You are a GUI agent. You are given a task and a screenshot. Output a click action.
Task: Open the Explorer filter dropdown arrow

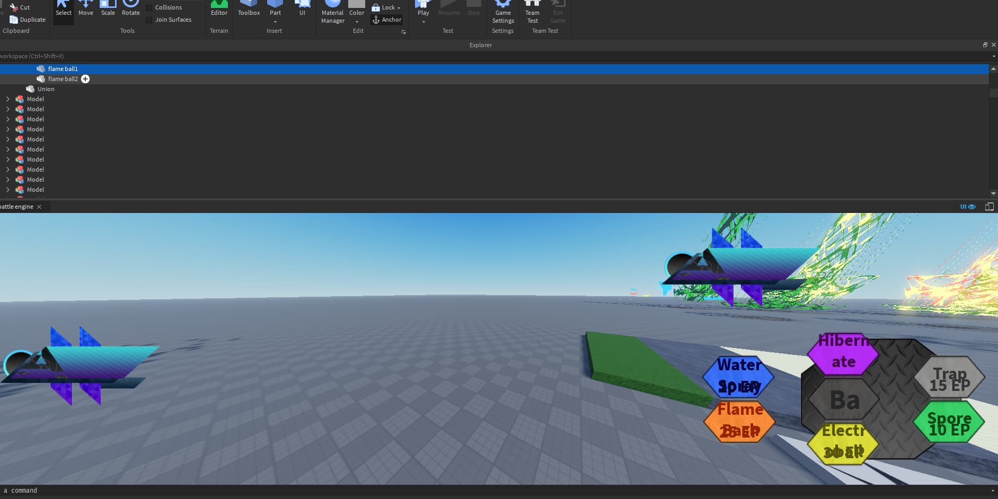pyautogui.click(x=994, y=56)
